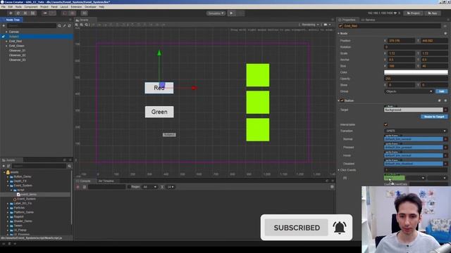The image size is (451, 253).
Task: Switch to the Service tab
Action: pos(368,20)
